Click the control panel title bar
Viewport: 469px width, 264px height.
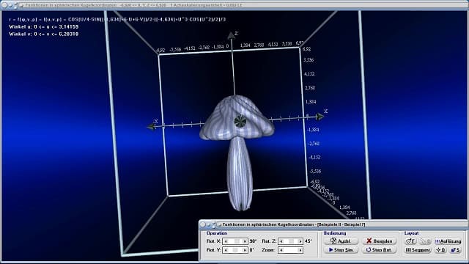tap(333, 224)
